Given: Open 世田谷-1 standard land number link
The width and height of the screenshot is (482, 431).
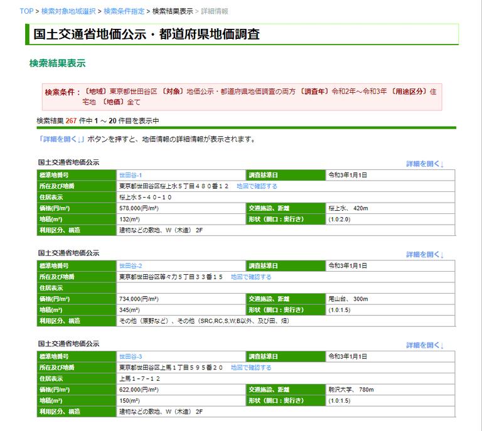Looking at the screenshot, I should 131,175.
